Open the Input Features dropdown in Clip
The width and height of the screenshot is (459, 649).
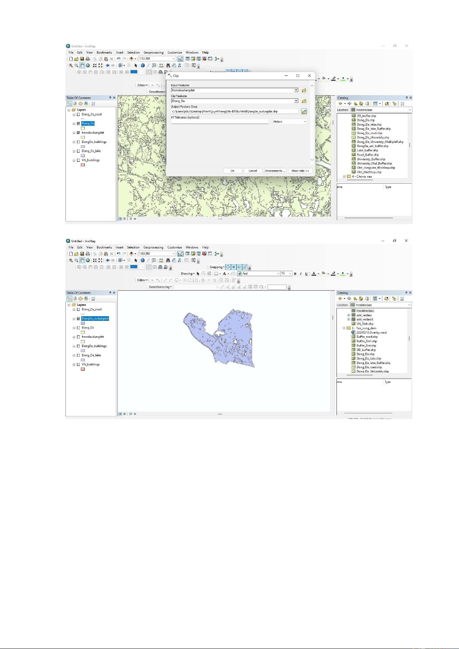coord(296,91)
